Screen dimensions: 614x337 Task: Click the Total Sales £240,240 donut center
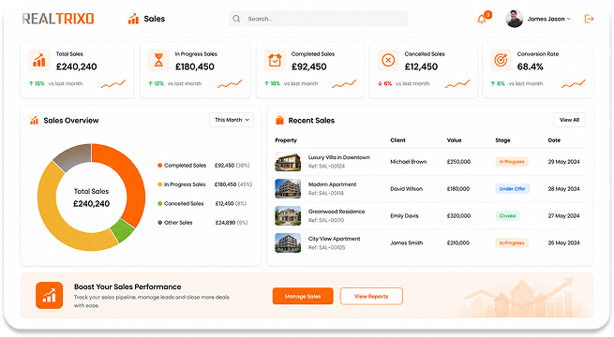(x=91, y=198)
